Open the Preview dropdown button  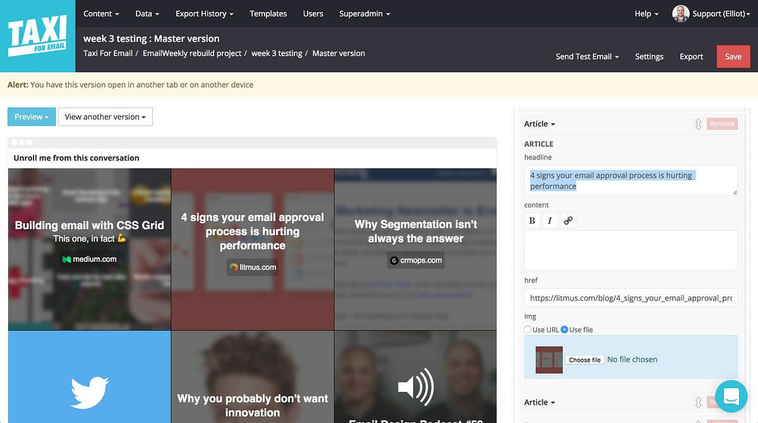(x=32, y=117)
